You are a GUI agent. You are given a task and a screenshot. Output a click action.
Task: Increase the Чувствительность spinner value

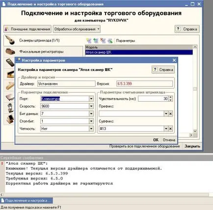click(x=171, y=97)
